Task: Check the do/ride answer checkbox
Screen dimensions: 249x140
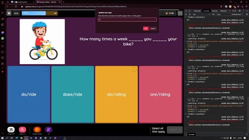Action: point(47,69)
